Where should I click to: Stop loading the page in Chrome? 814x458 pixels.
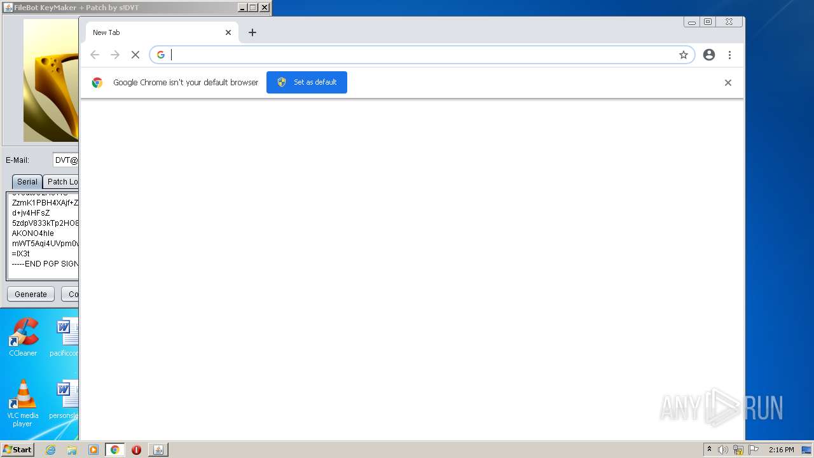135,55
